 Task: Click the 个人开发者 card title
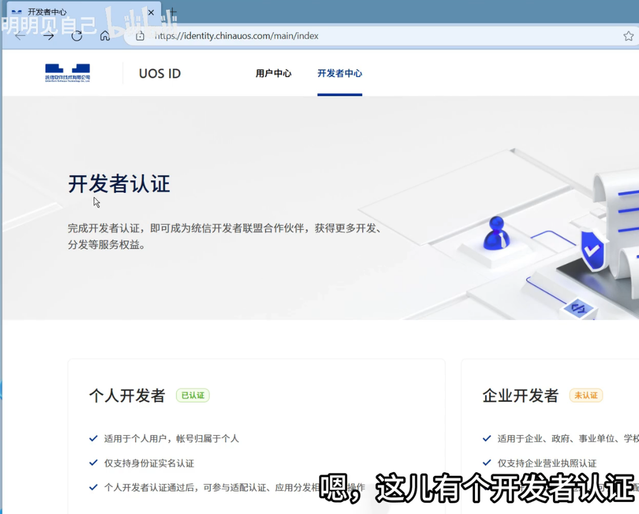126,396
